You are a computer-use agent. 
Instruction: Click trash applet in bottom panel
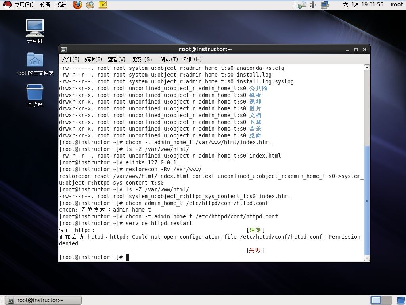401,300
